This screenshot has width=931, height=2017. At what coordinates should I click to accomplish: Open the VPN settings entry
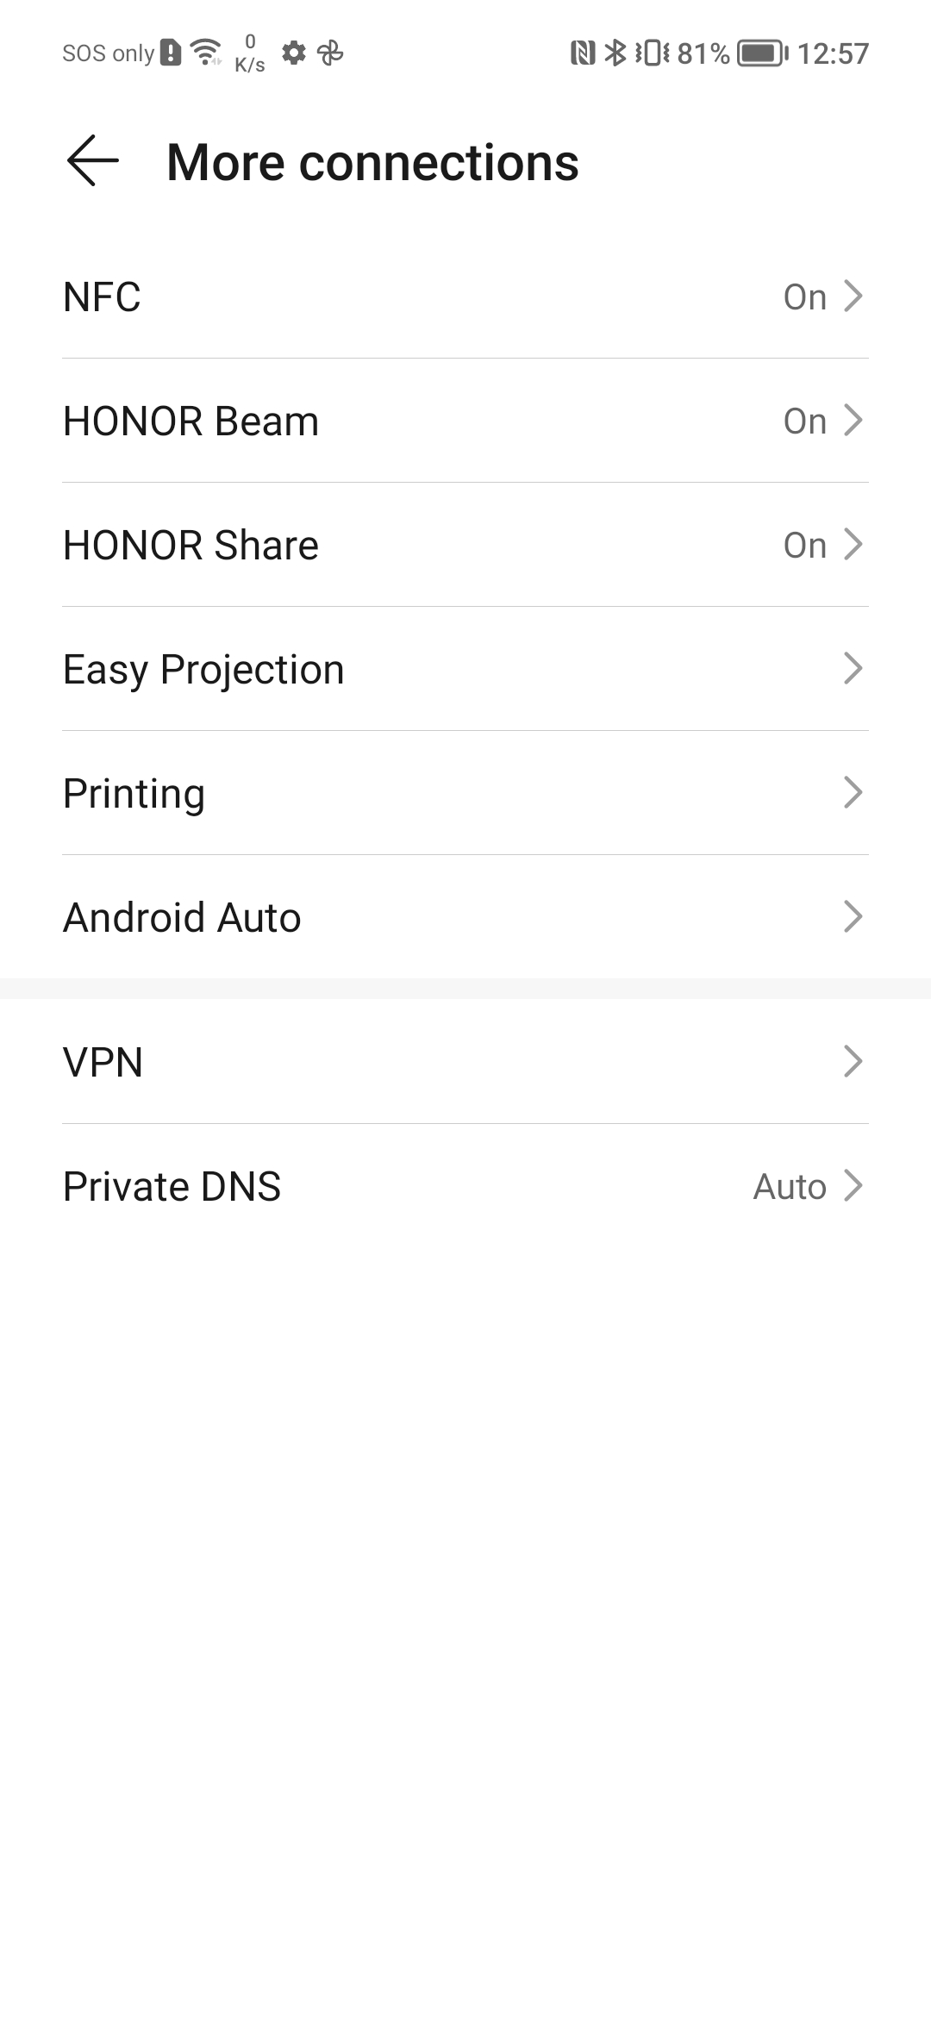click(x=103, y=1062)
